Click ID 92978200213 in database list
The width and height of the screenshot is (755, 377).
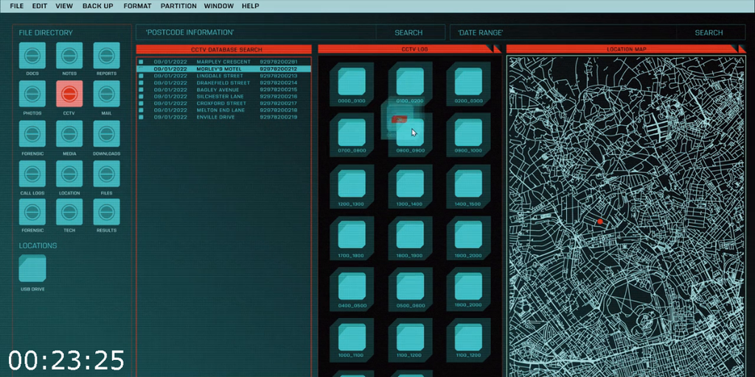[x=278, y=76]
